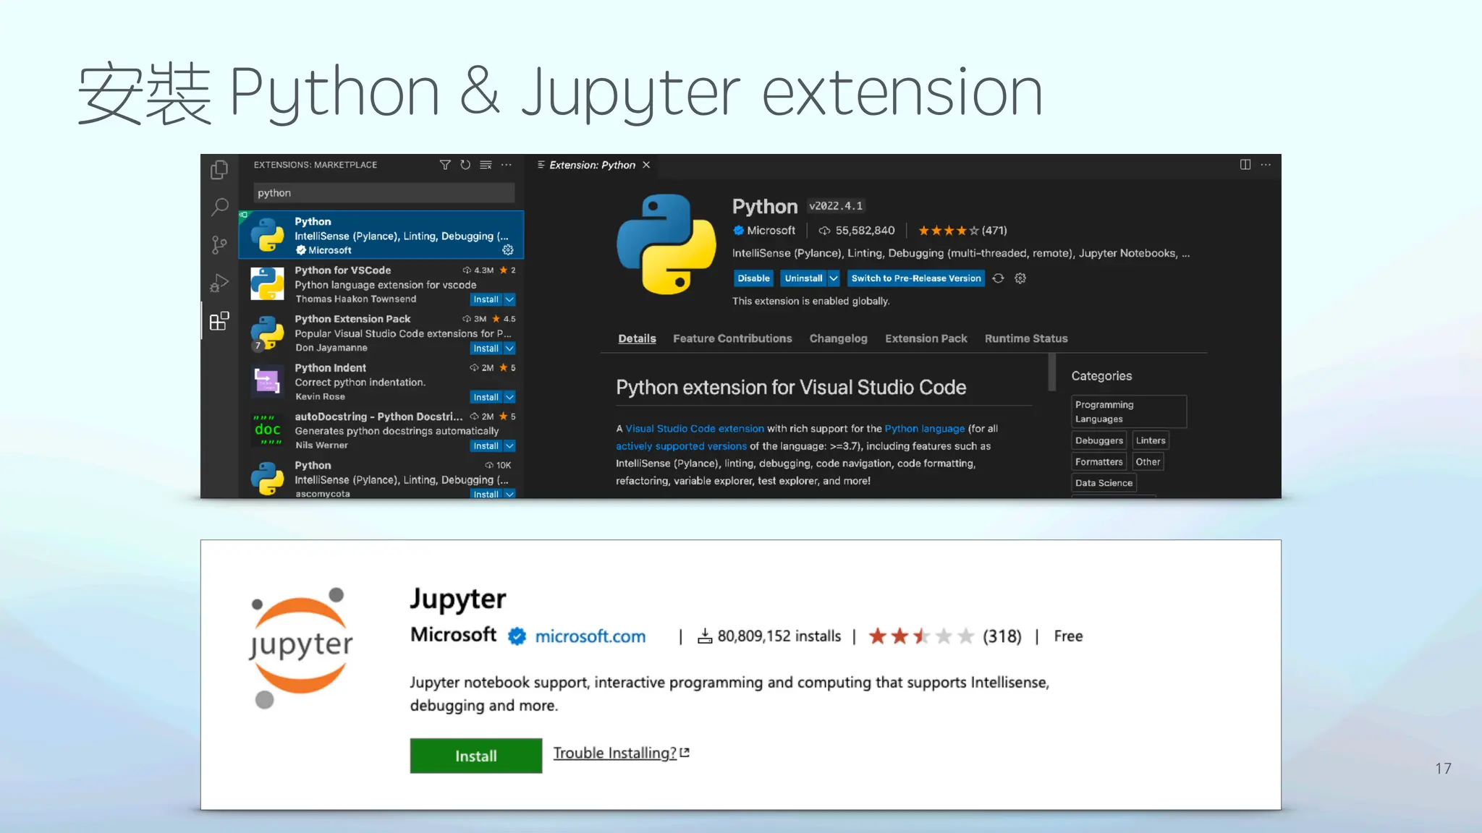Click the Jupyter star rating (318)
Screen dimensions: 1482x833
pos(944,636)
